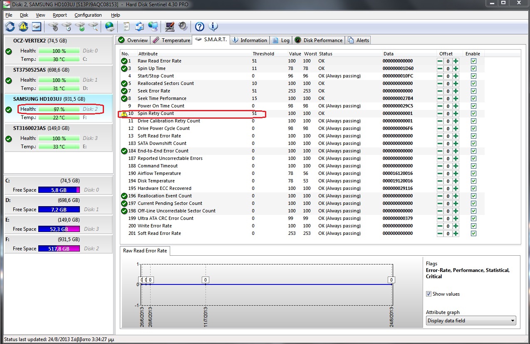
Task: Switch to the Log tab
Action: [x=281, y=40]
